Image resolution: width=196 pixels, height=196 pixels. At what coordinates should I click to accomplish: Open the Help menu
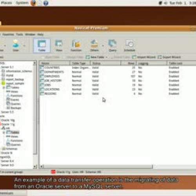pos(40,34)
